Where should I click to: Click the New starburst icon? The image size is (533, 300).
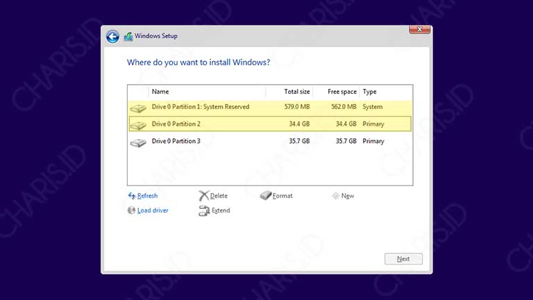(x=335, y=196)
